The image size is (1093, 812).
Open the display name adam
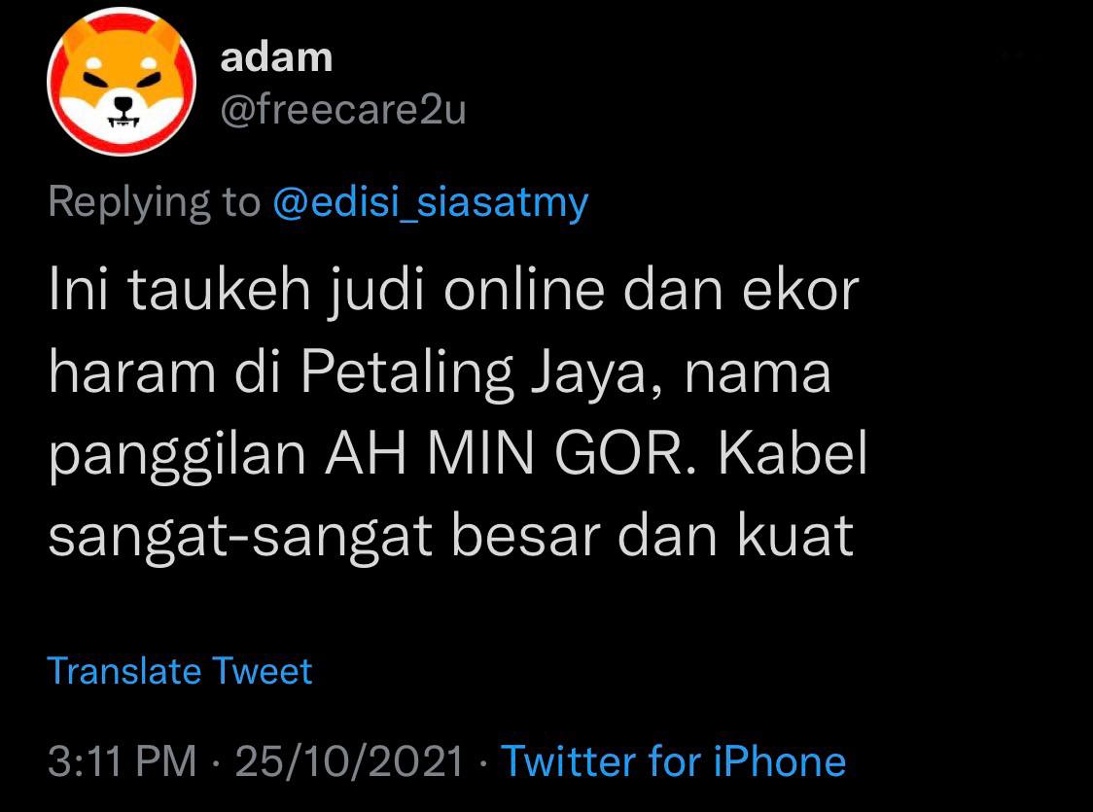tap(276, 57)
